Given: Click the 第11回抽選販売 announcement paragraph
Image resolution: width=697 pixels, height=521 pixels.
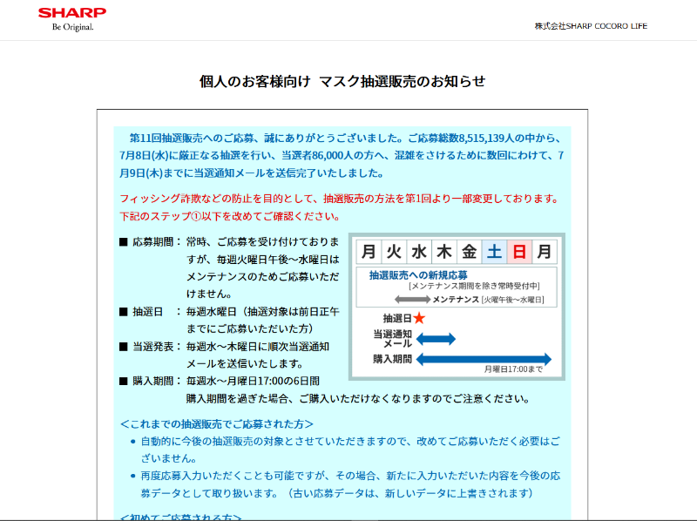Looking at the screenshot, I should [342, 156].
